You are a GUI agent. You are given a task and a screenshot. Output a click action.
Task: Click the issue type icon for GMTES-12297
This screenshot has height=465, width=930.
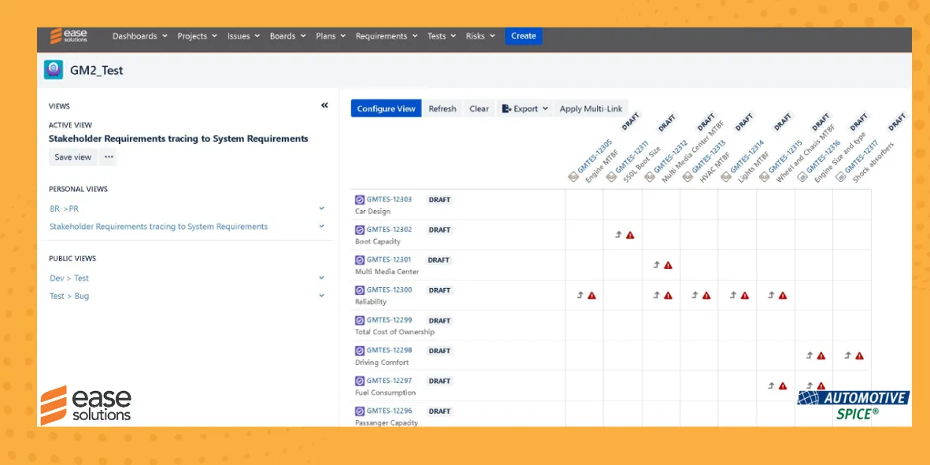pyautogui.click(x=359, y=381)
